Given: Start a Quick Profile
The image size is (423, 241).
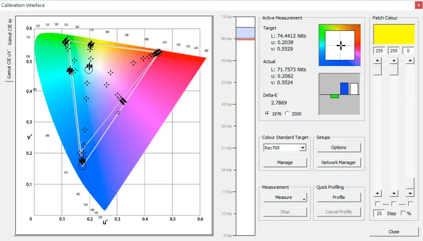Looking at the screenshot, I should 339,197.
